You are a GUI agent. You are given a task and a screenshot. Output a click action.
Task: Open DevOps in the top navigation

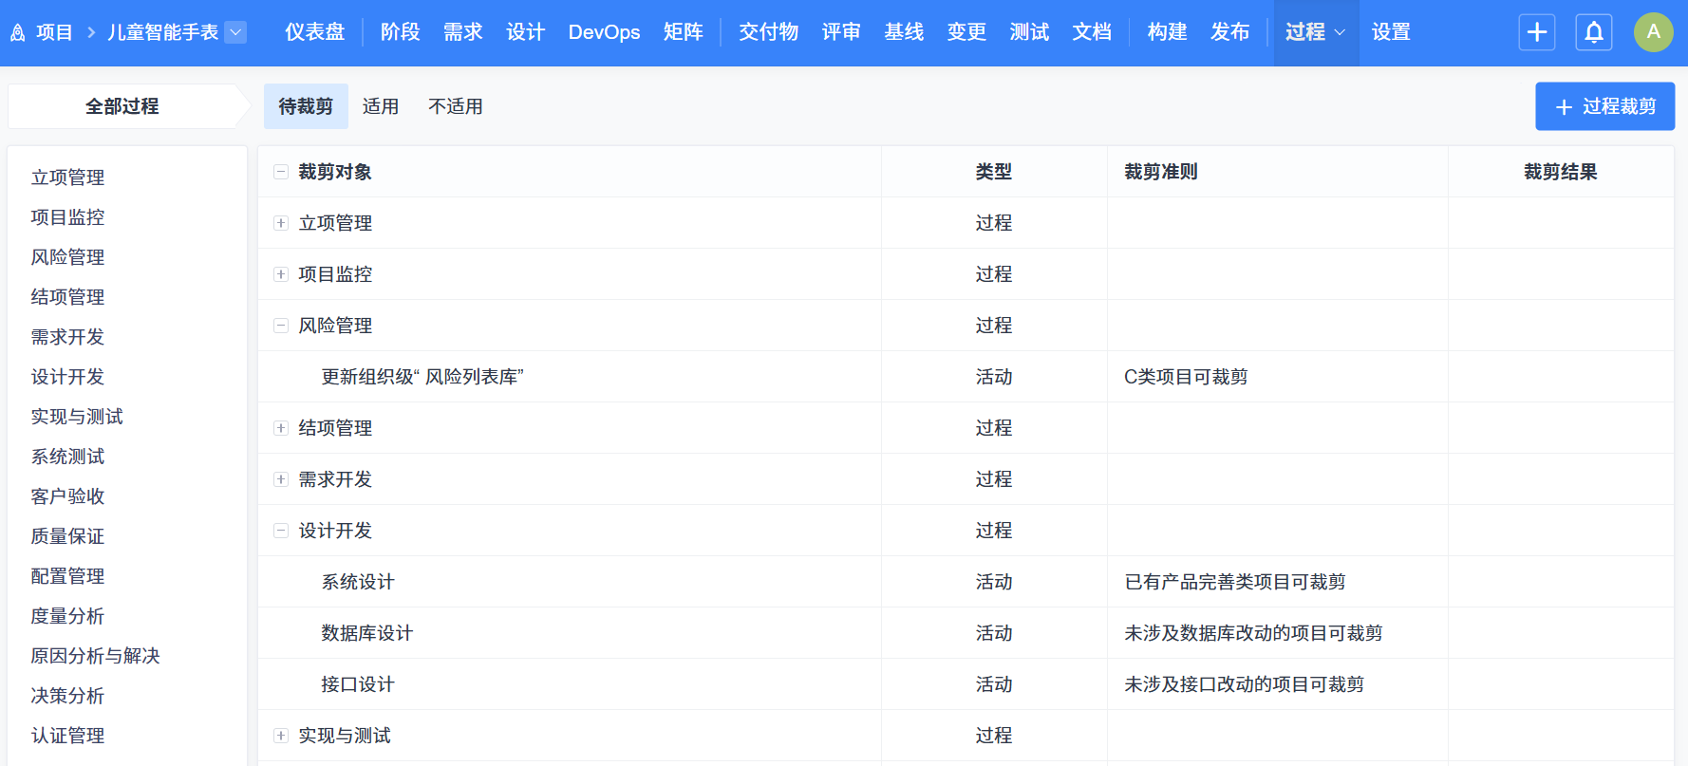(604, 32)
